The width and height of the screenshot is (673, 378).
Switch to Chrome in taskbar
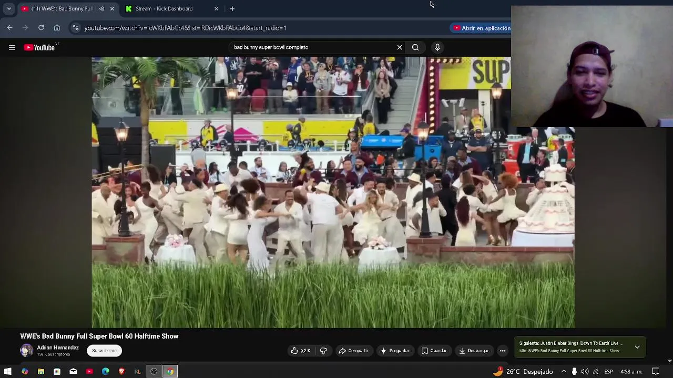click(x=170, y=372)
